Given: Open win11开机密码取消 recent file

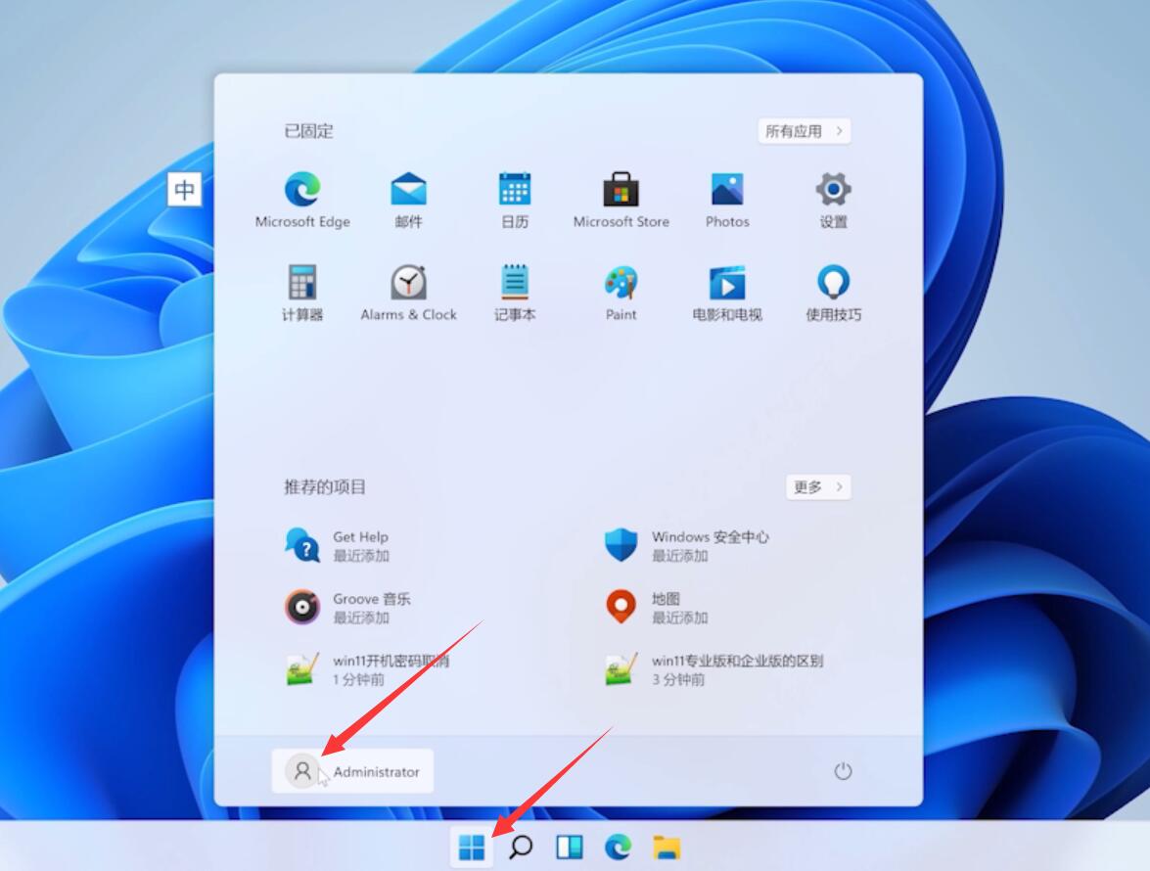Looking at the screenshot, I should pyautogui.click(x=367, y=669).
